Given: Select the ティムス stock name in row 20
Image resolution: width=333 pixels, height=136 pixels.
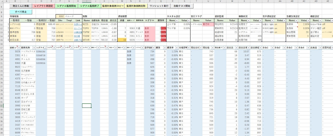Looking at the screenshot, I should click(x=28, y=59).
